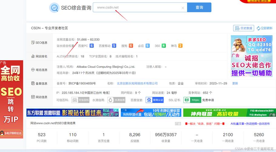Click into the www.csdn.net domain input
This screenshot has width=276, height=152.
pyautogui.click(x=136, y=8)
